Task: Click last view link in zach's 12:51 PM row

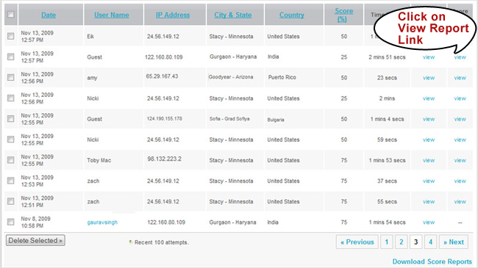Action: coord(460,202)
